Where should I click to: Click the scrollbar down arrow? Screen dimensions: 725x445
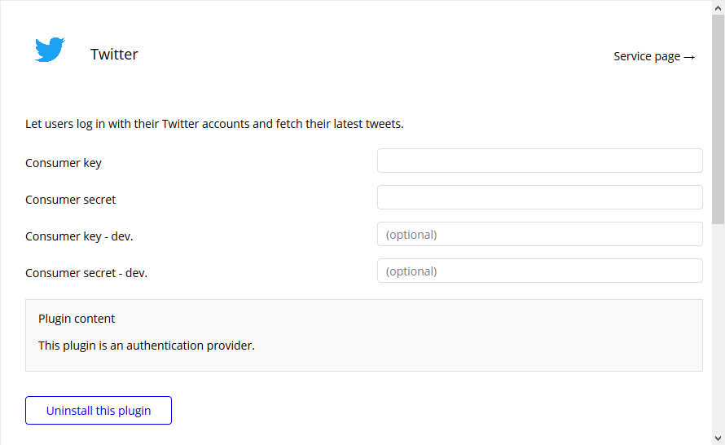[x=718, y=438]
